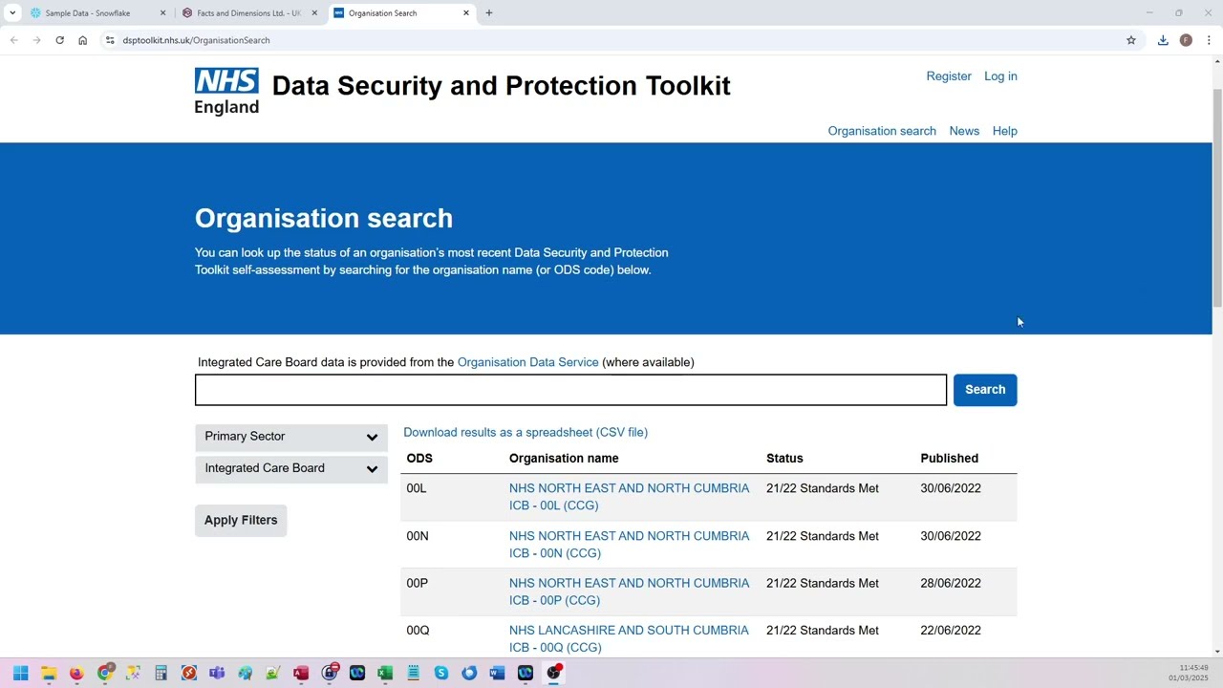
Task: Click the browser address bar URL
Action: (196, 40)
